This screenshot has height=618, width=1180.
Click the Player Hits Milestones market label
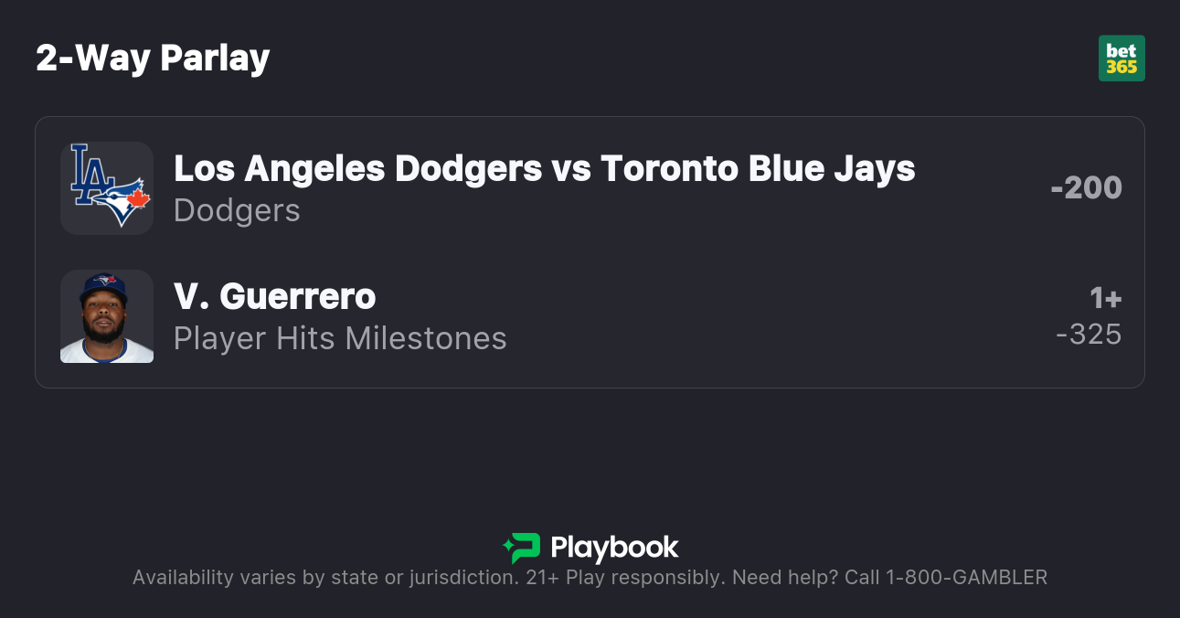point(340,338)
